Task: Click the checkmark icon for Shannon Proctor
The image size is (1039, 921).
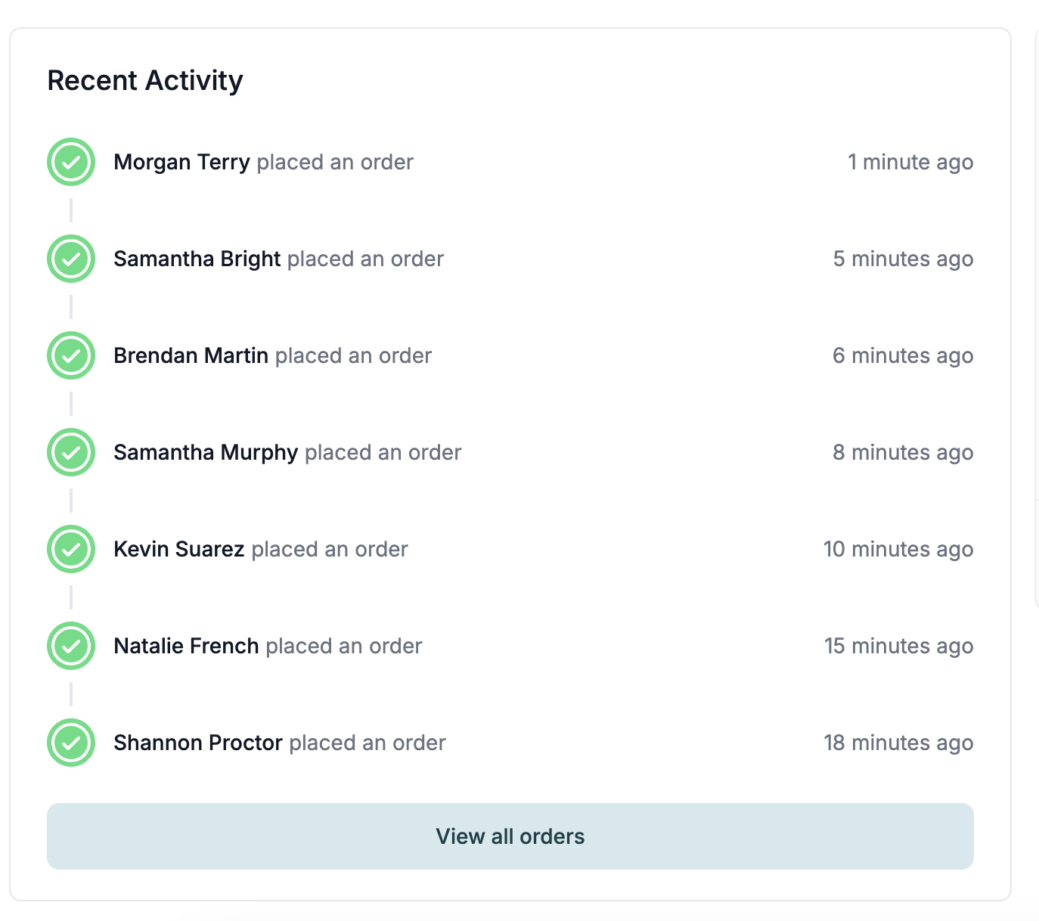Action: point(71,743)
